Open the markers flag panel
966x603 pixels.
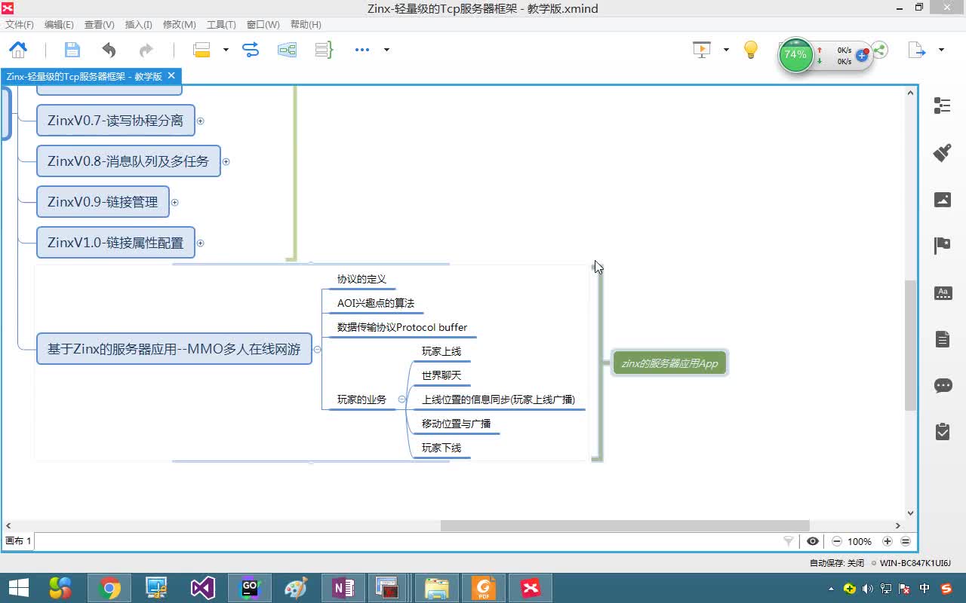tap(943, 246)
